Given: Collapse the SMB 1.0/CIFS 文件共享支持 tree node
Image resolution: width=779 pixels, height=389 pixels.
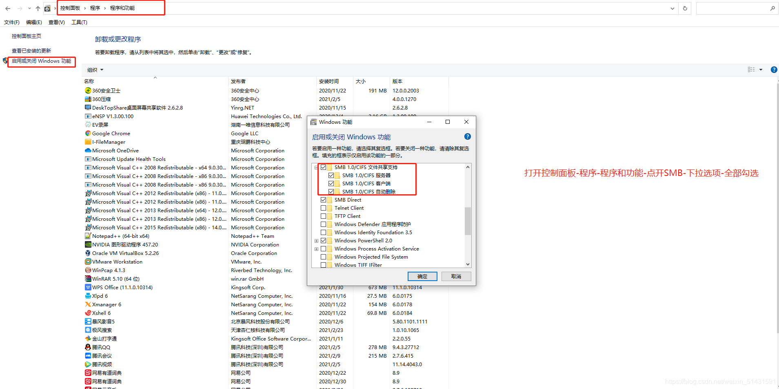Looking at the screenshot, I should pyautogui.click(x=316, y=167).
